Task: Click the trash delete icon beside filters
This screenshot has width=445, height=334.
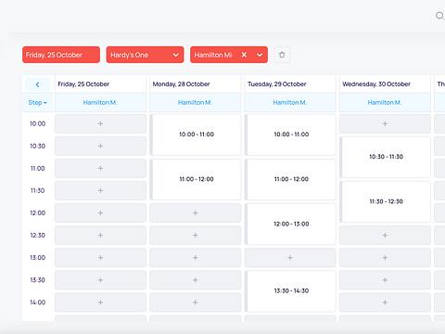Action: click(x=282, y=55)
